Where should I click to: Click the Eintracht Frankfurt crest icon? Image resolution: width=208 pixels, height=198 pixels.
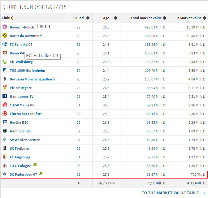click(x=5, y=114)
